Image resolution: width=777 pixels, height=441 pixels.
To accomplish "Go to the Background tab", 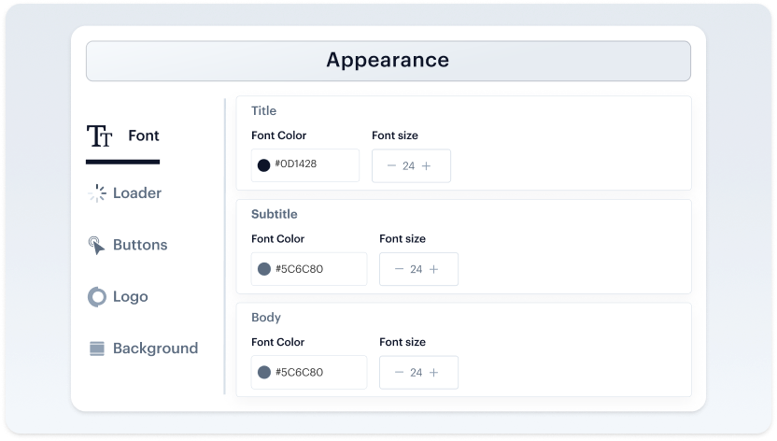I will click(x=143, y=349).
